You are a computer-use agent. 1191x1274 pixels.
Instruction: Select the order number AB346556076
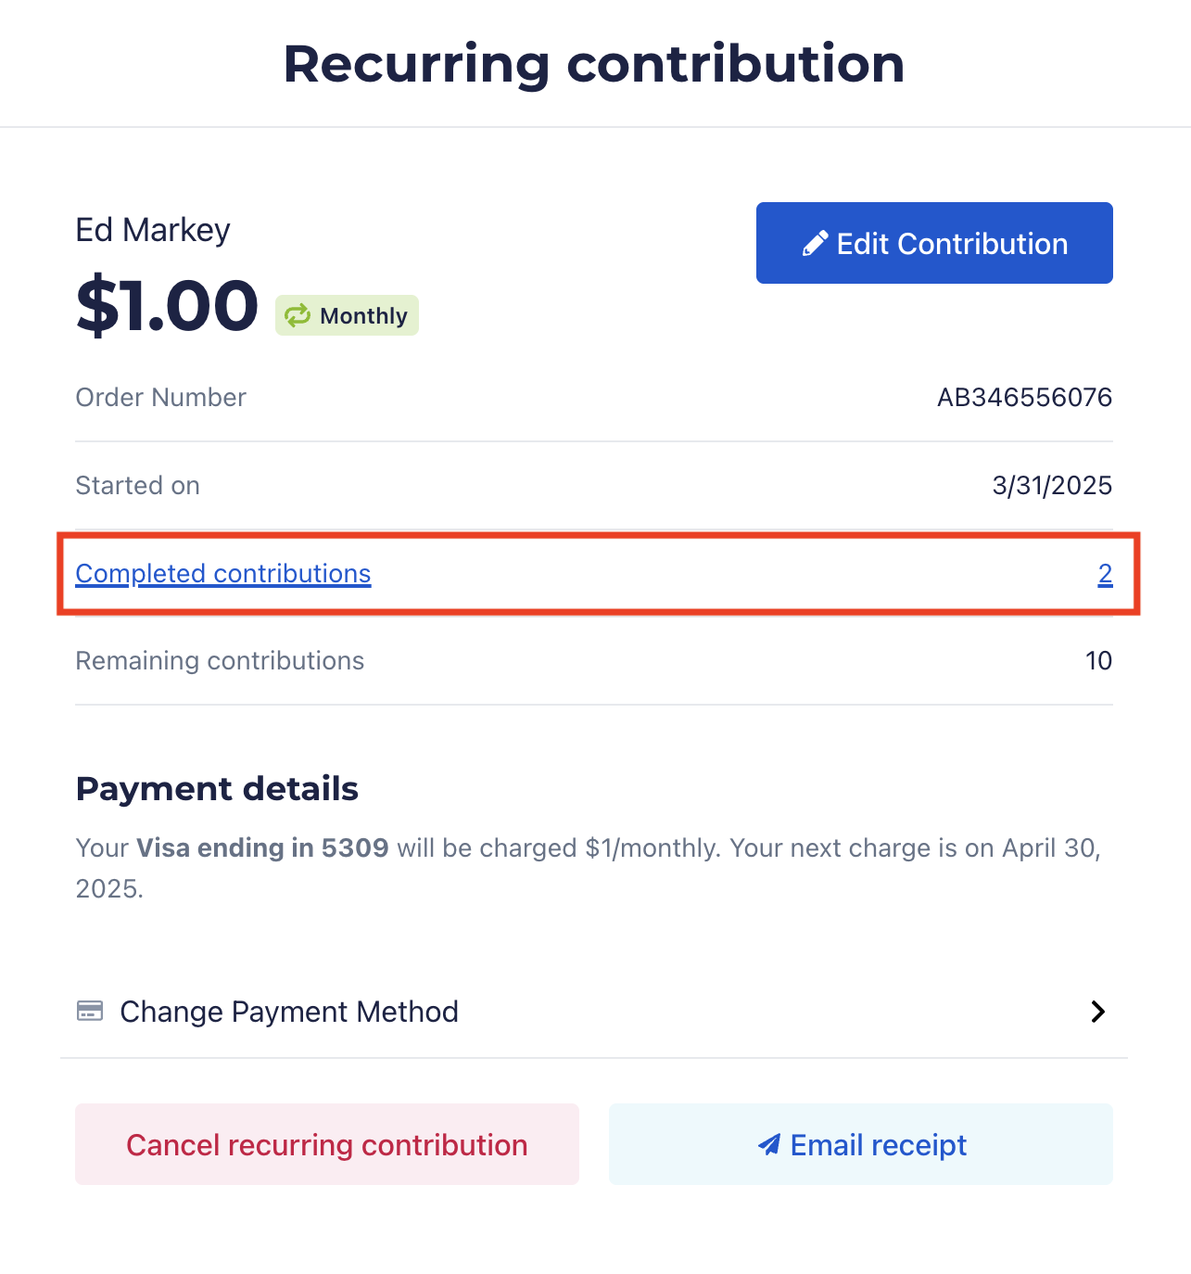1024,398
